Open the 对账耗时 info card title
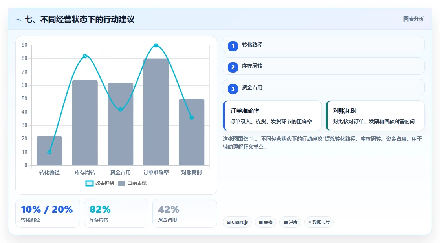Viewport: 440px width, 243px height. click(345, 111)
